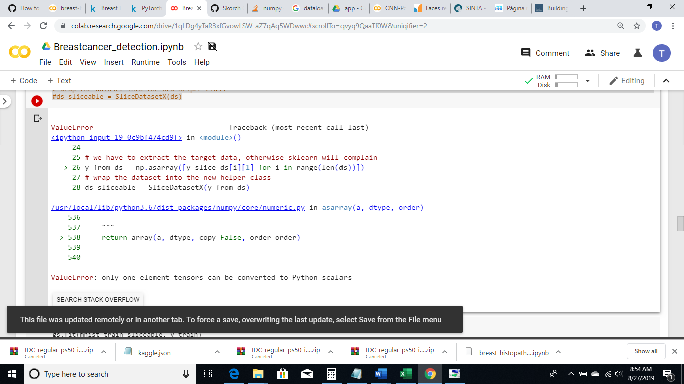Check the RAM usage bar

[x=567, y=77]
